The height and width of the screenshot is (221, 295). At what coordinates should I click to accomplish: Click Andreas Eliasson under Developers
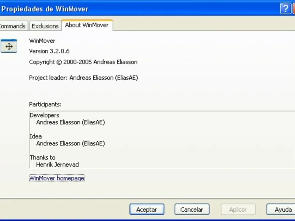(x=70, y=122)
